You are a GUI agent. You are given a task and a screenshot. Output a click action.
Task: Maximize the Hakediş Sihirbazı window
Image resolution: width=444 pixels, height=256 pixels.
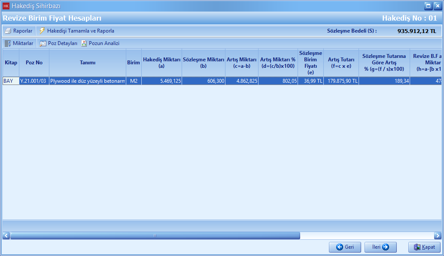[428, 6]
